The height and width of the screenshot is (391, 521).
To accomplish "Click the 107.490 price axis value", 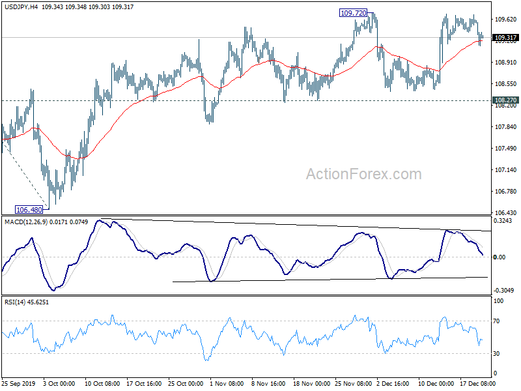I will pos(506,149).
